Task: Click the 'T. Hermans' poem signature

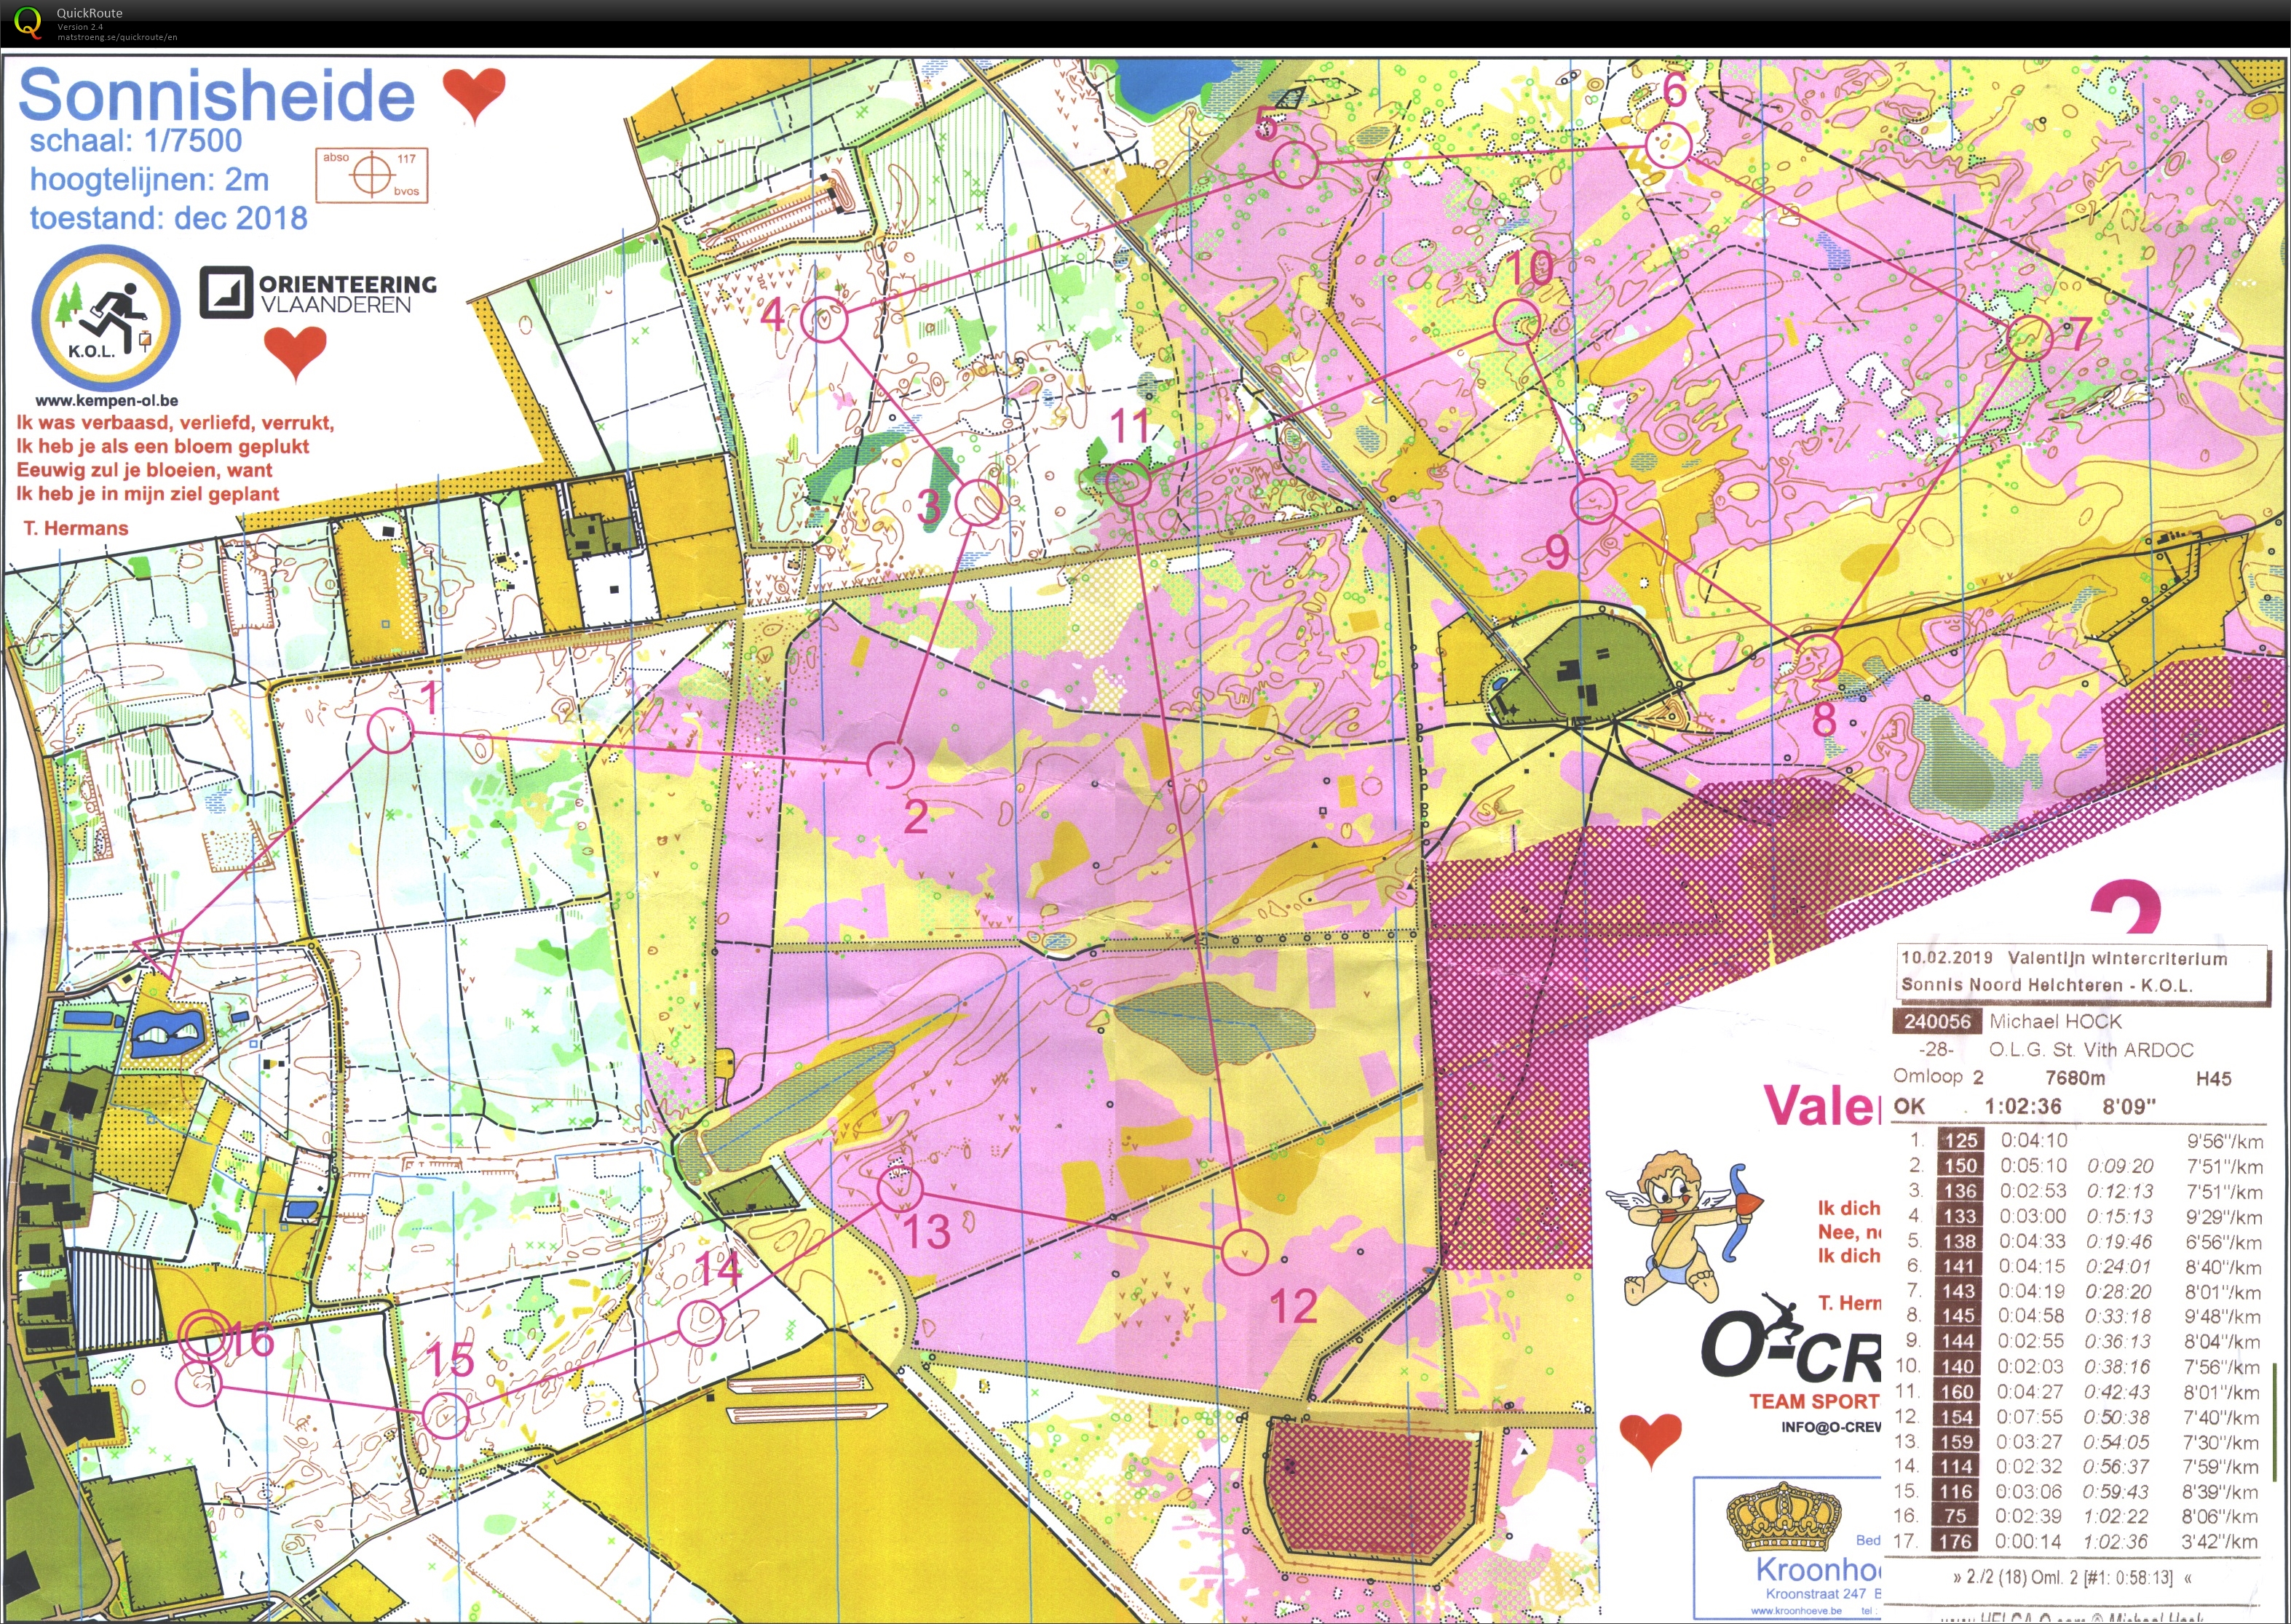Action: point(76,528)
